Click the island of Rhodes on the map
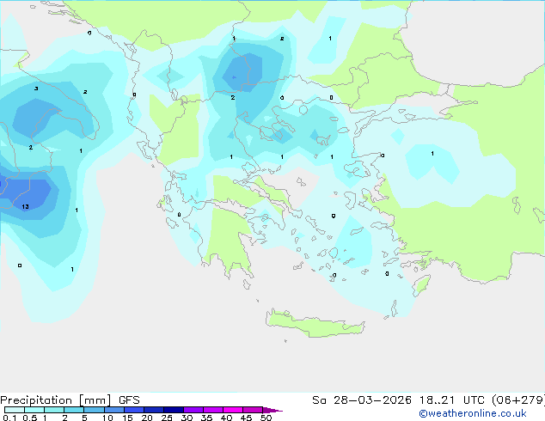The height and width of the screenshot is (421, 545). pyautogui.click(x=421, y=285)
